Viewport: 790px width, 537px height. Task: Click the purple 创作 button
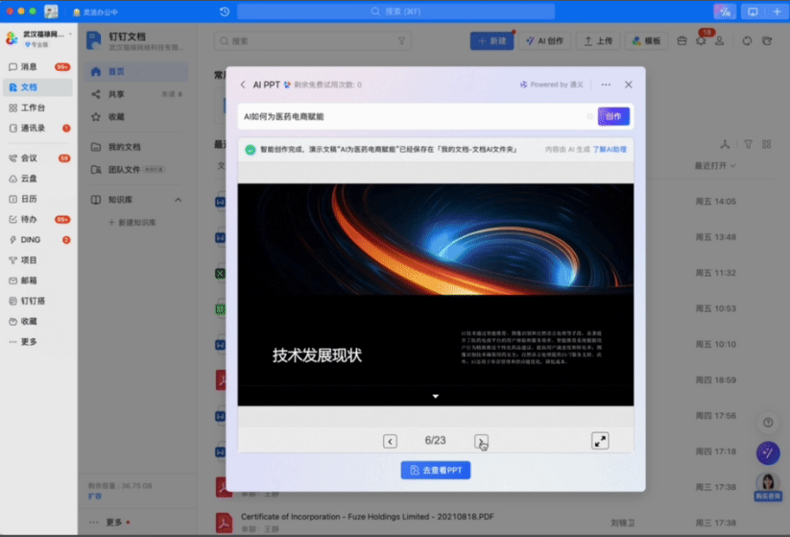613,116
